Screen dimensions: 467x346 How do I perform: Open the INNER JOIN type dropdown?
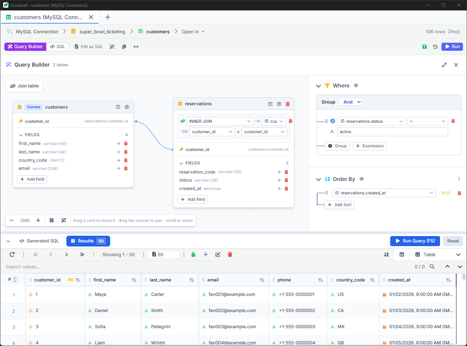(x=220, y=121)
